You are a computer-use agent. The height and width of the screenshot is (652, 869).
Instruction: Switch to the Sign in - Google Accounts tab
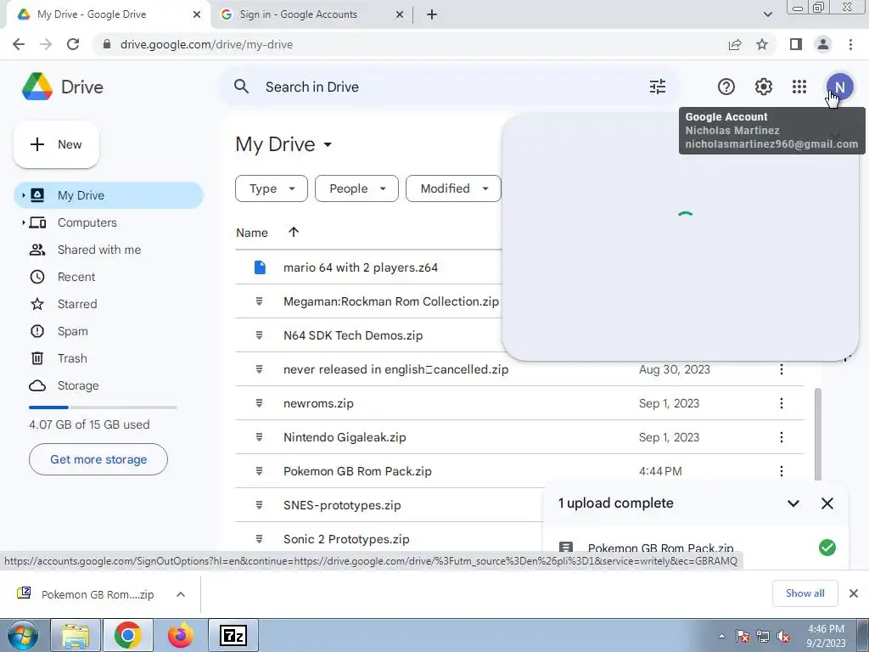tap(312, 14)
